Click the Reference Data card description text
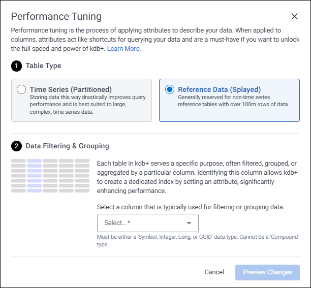The image size is (311, 288). tap(233, 101)
